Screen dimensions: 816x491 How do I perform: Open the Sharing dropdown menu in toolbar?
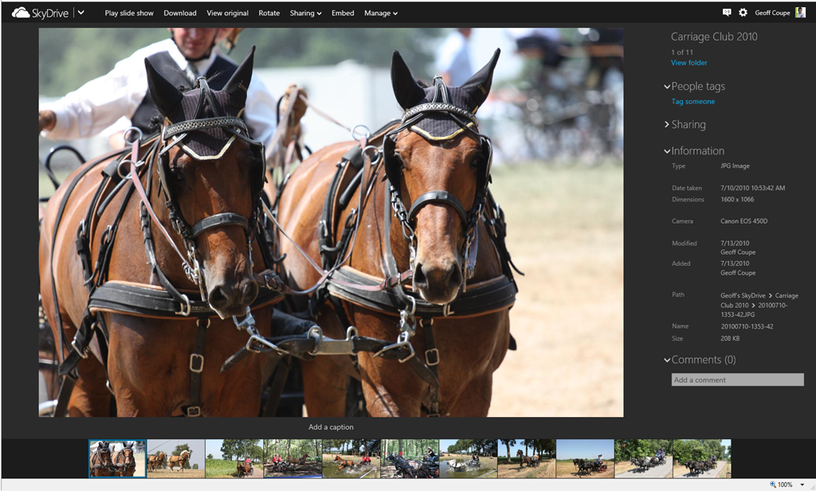(305, 13)
